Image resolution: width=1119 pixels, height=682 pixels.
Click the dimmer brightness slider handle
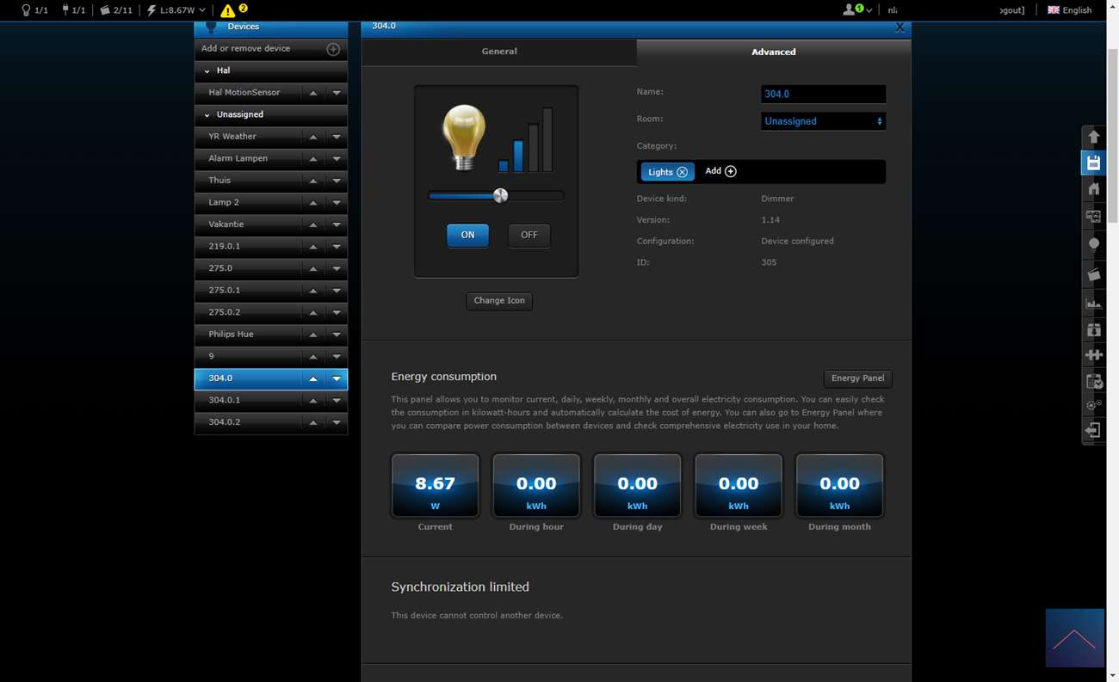click(500, 196)
